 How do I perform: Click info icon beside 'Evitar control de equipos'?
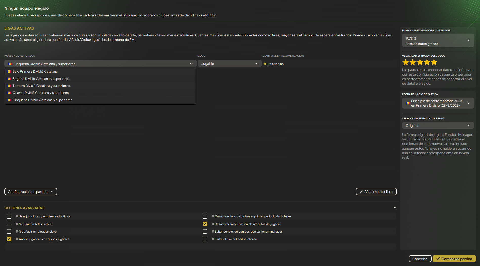[213, 232]
